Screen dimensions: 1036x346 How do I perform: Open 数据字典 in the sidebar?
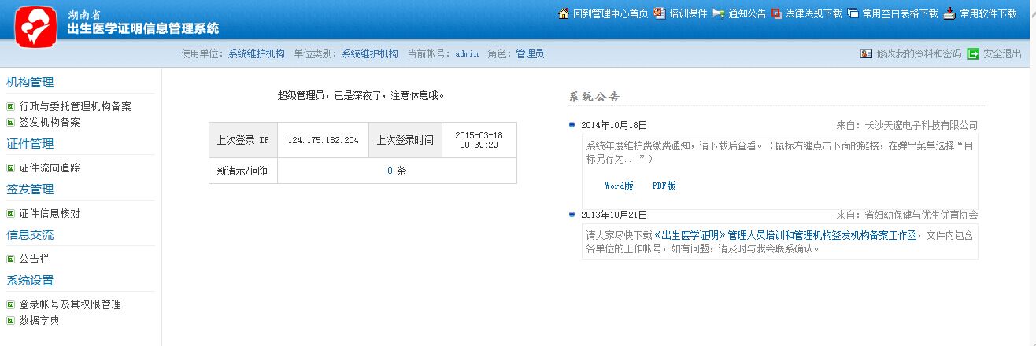39,320
